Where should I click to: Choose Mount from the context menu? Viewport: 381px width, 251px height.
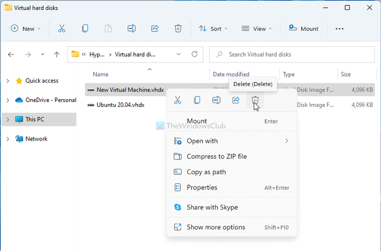tap(196, 121)
